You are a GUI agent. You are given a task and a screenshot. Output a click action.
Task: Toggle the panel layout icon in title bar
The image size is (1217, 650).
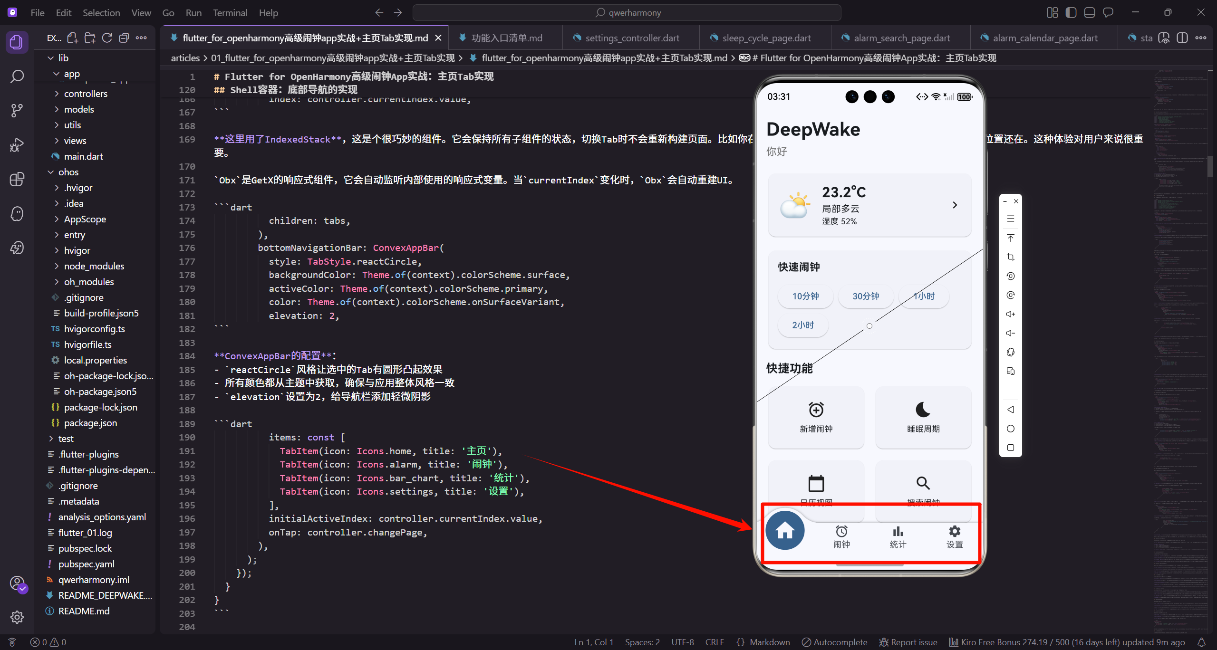(x=1089, y=13)
